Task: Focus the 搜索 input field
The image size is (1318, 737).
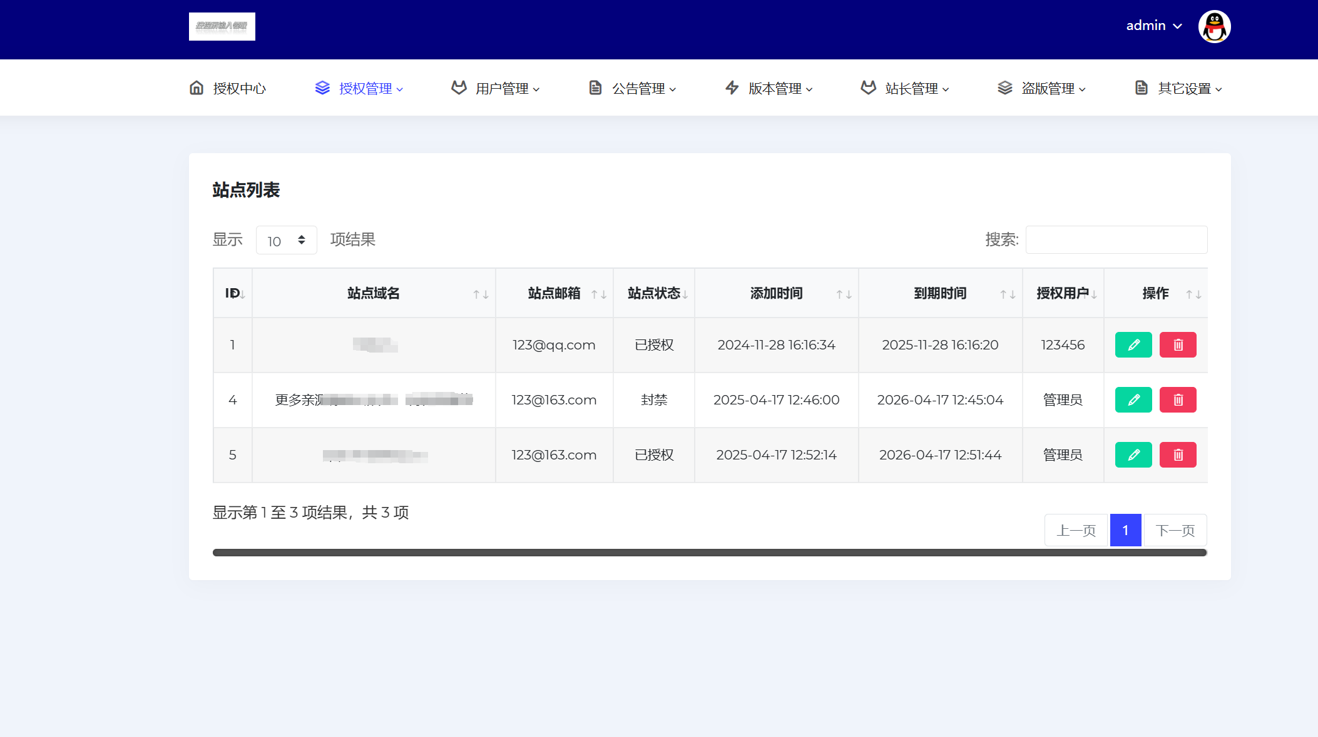Action: (x=1116, y=239)
